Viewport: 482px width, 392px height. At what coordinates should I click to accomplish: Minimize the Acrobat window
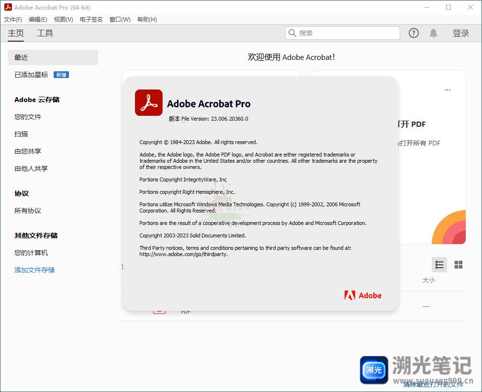pyautogui.click(x=427, y=7)
